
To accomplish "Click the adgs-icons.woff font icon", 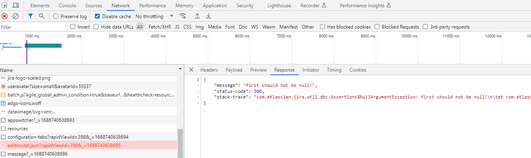I will point(3,103).
